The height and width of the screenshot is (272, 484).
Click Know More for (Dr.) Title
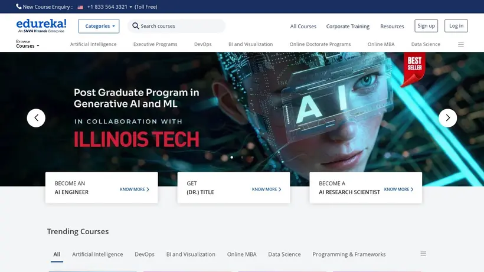[x=267, y=189]
